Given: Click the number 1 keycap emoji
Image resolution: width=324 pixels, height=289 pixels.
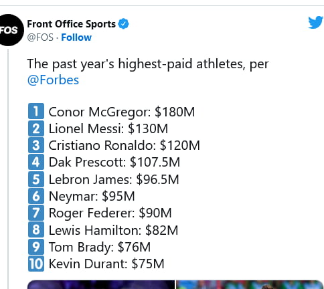Looking at the screenshot, I should 36,111.
